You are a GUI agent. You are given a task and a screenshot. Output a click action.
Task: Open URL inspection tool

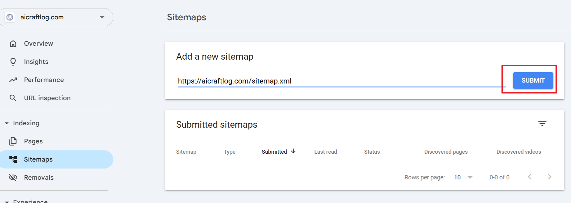click(x=47, y=98)
